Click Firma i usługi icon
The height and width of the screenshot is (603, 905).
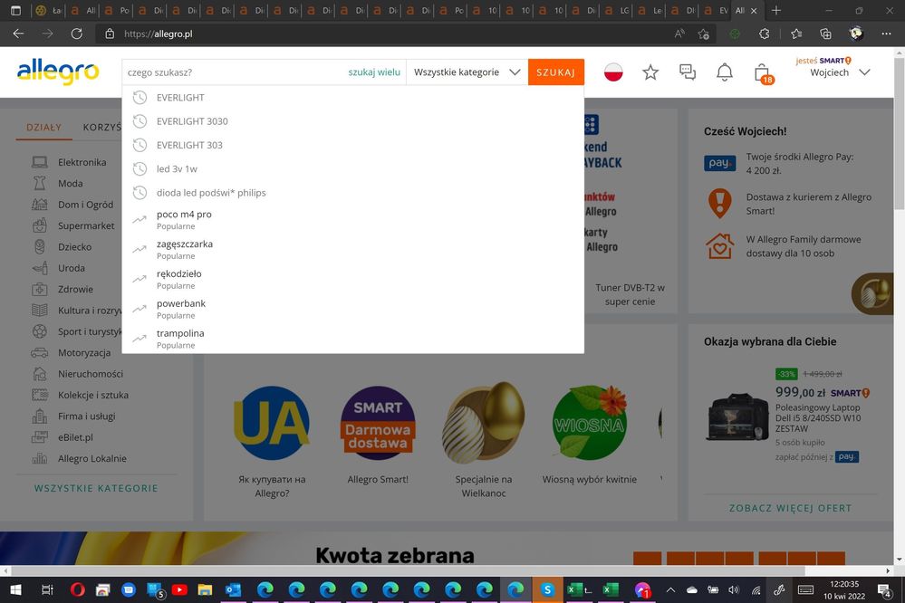tap(39, 416)
